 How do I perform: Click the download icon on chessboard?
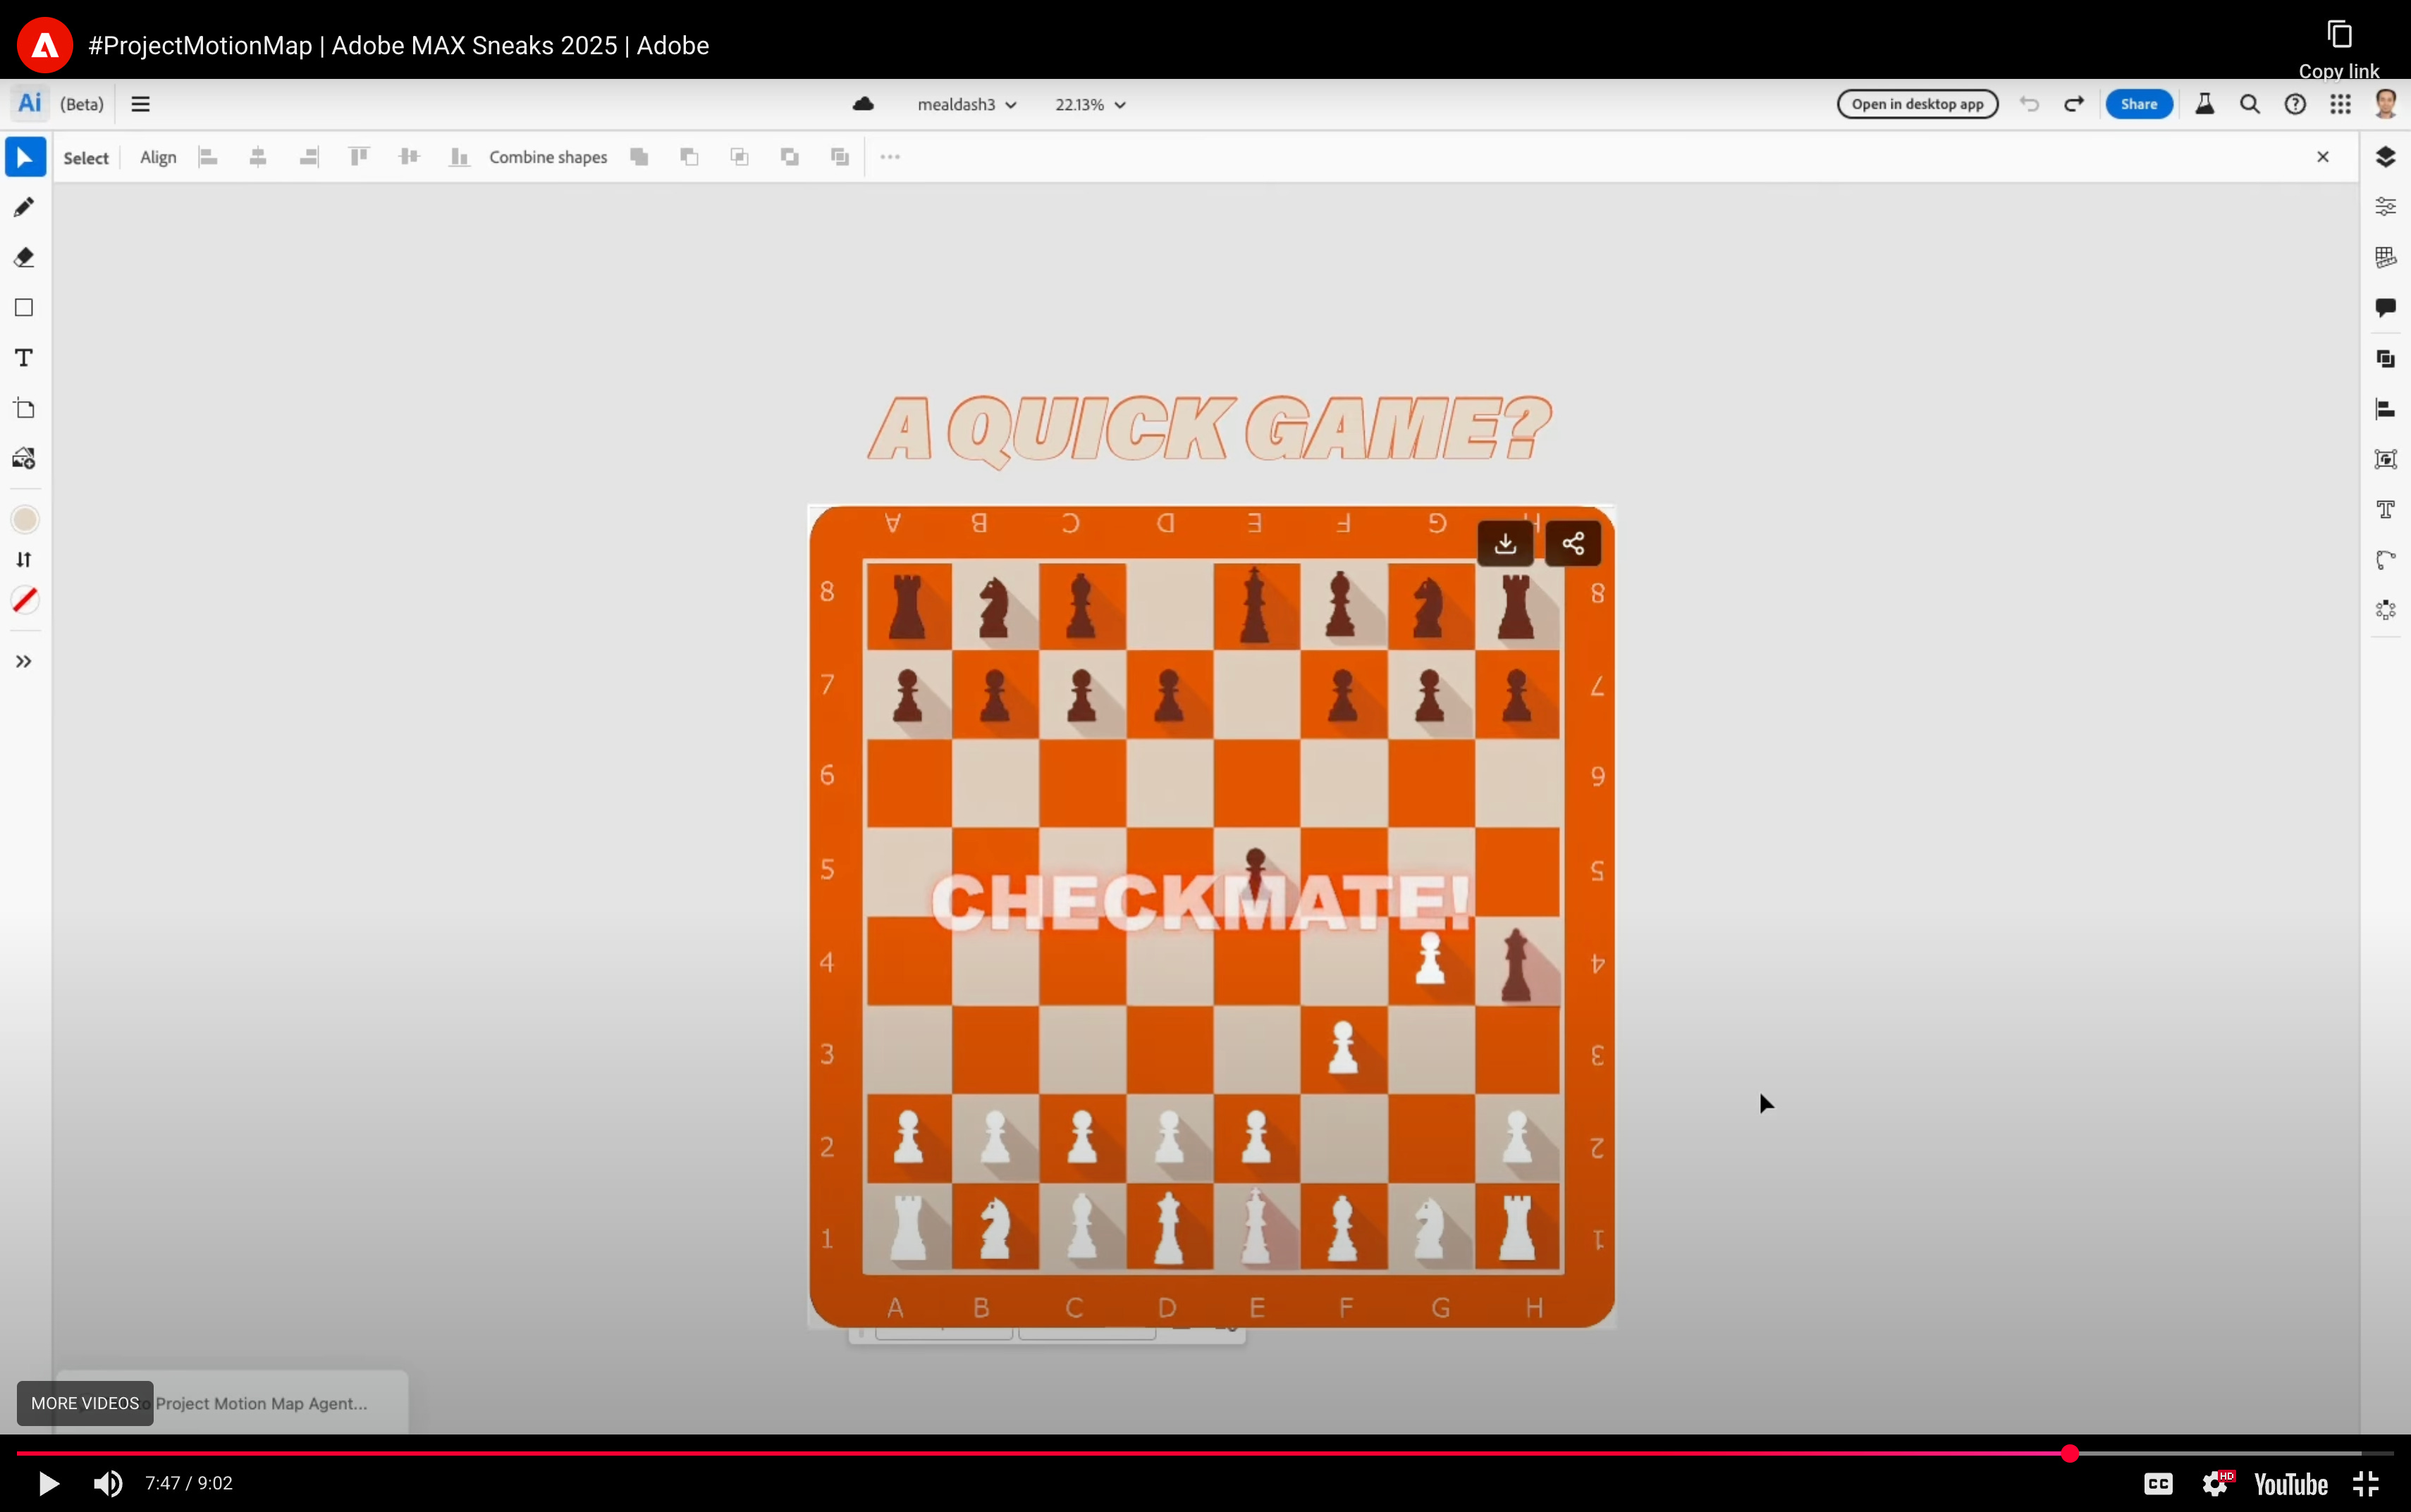pos(1504,543)
